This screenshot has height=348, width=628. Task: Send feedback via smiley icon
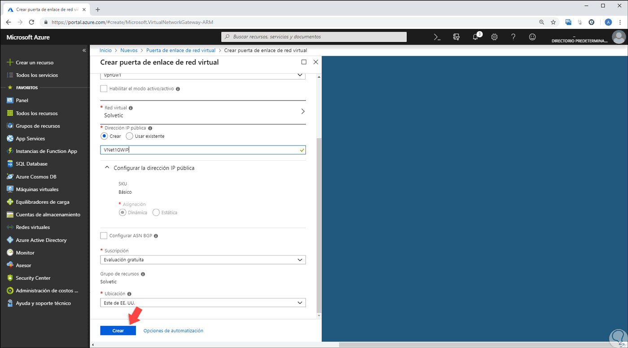point(532,37)
